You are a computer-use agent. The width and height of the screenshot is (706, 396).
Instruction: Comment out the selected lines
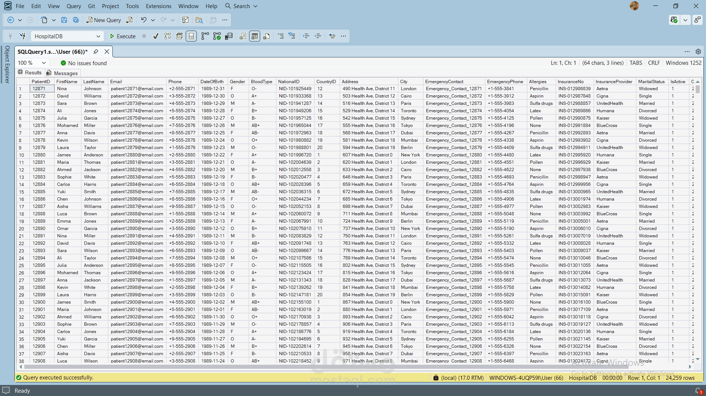[x=281, y=36]
